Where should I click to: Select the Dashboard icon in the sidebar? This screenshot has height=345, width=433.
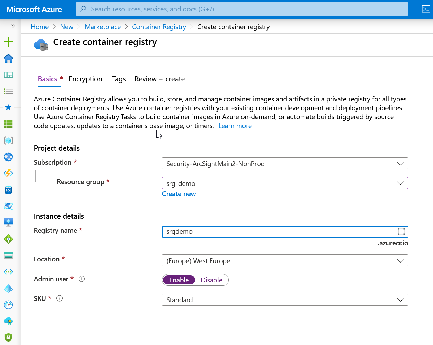pyautogui.click(x=8, y=75)
